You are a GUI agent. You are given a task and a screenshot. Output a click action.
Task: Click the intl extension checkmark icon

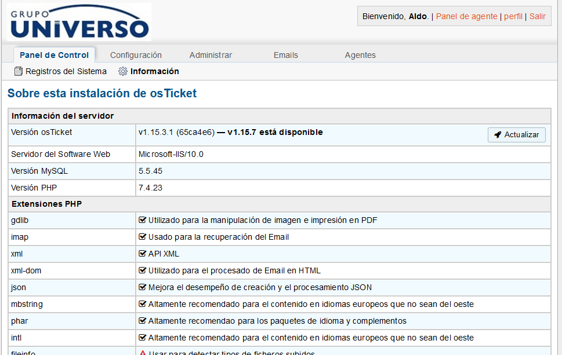click(x=142, y=338)
